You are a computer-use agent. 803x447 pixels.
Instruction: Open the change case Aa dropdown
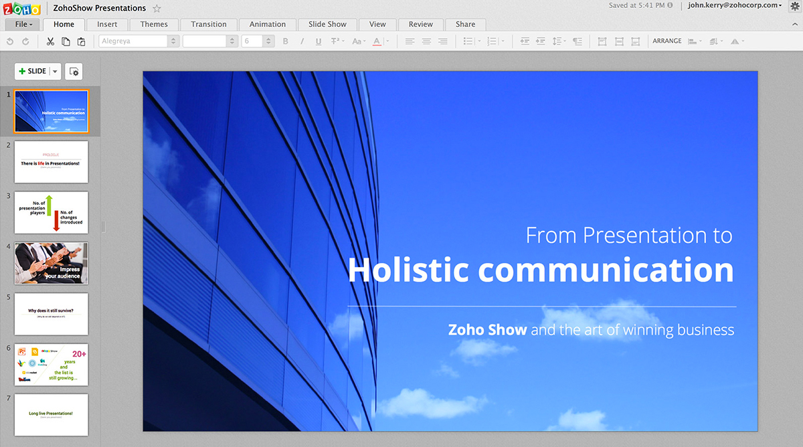pos(358,41)
